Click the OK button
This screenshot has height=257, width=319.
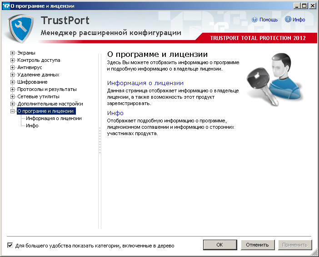[x=220, y=245]
